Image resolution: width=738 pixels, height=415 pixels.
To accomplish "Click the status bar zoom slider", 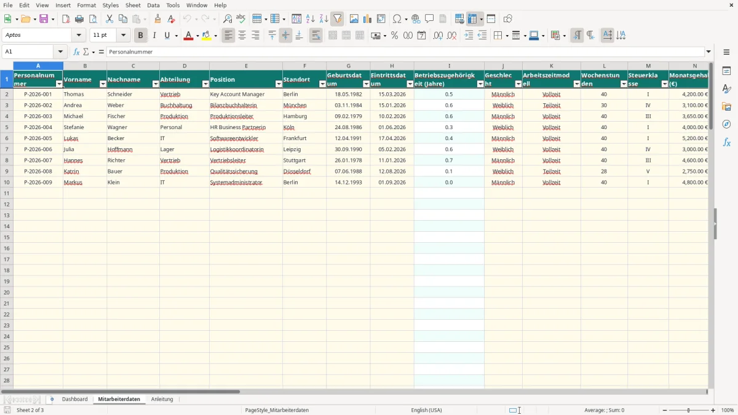I will (x=689, y=410).
